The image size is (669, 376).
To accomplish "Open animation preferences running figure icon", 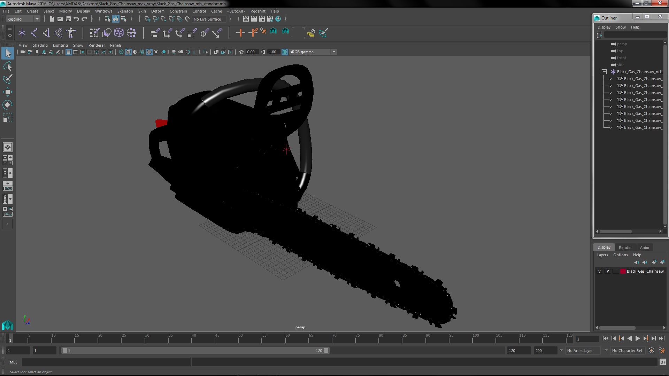I will (x=662, y=351).
